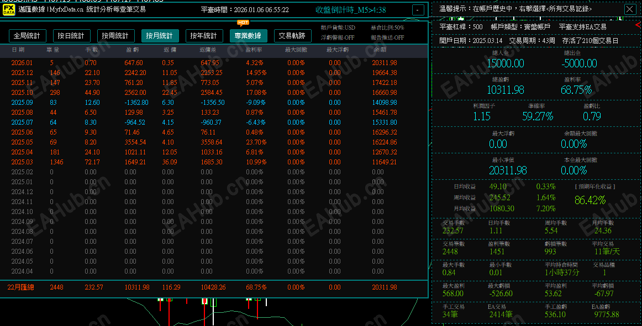The image size is (642, 326).
Task: Click the 最大盈利 value 568.00
Action: pyautogui.click(x=453, y=293)
